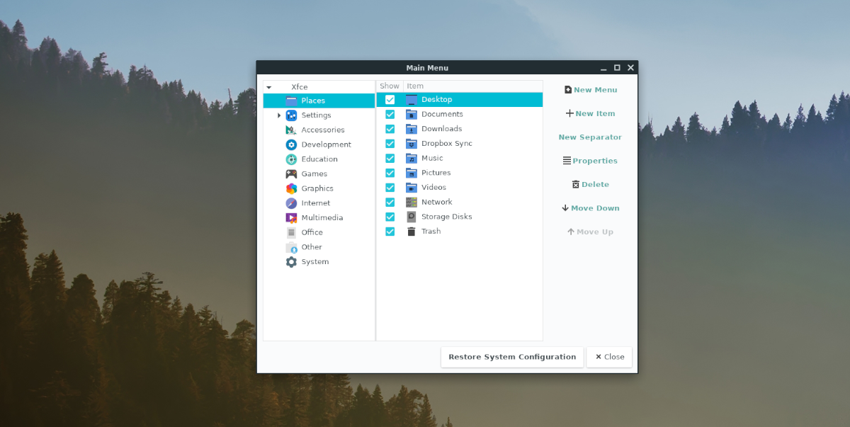Click the Internet globe icon

coord(290,203)
